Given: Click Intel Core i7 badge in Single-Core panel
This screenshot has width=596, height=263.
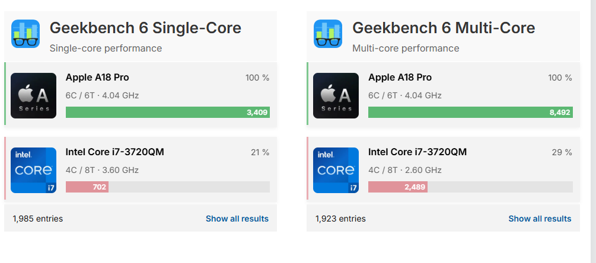Looking at the screenshot, I should point(34,170).
